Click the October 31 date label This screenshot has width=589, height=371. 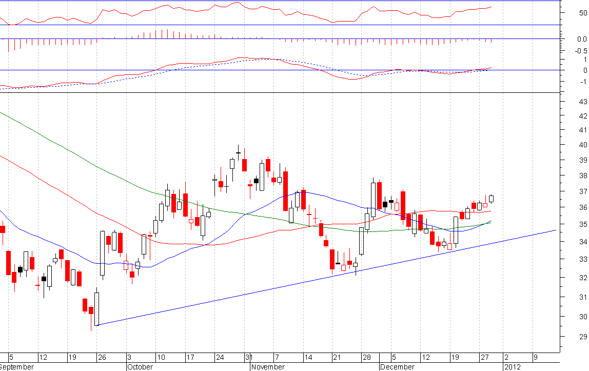pyautogui.click(x=248, y=357)
